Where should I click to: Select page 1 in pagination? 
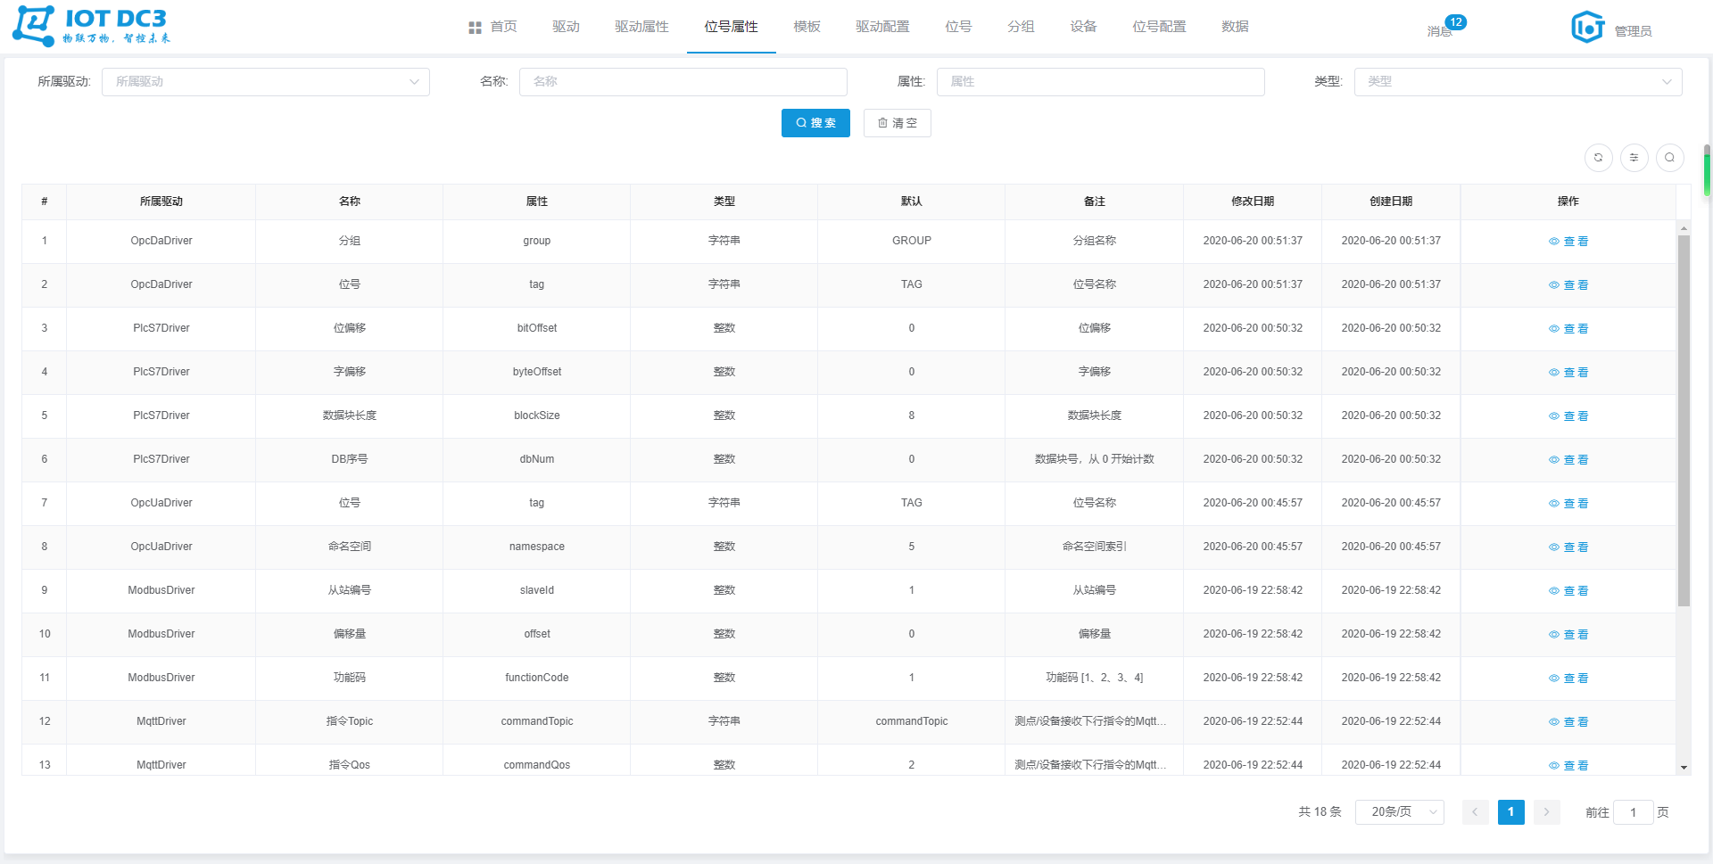(x=1510, y=812)
